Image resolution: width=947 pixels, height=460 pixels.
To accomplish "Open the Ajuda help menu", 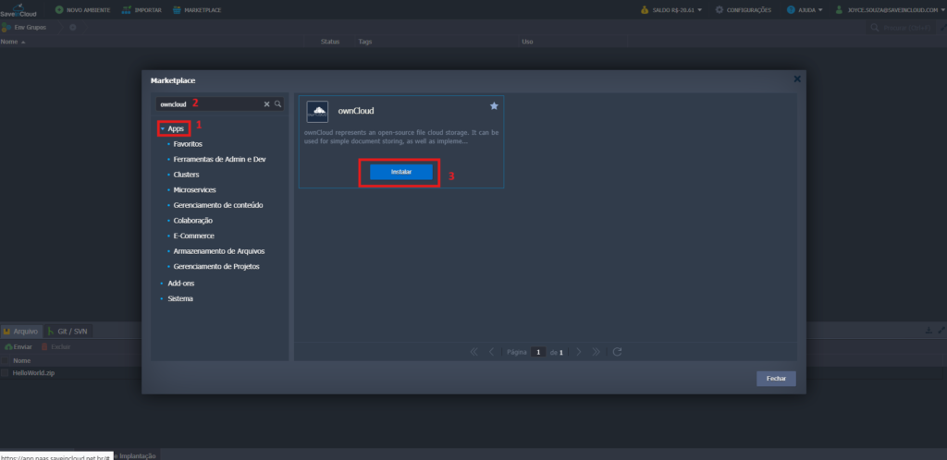I will click(x=806, y=9).
